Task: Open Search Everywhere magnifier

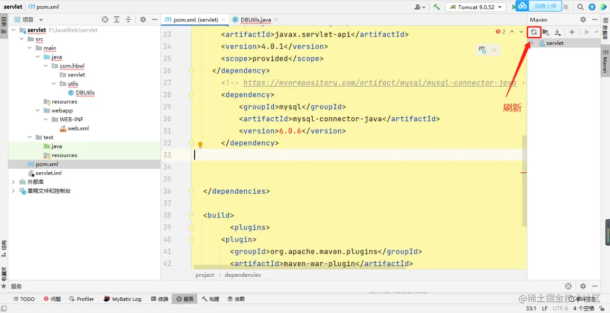Action: 580,7
